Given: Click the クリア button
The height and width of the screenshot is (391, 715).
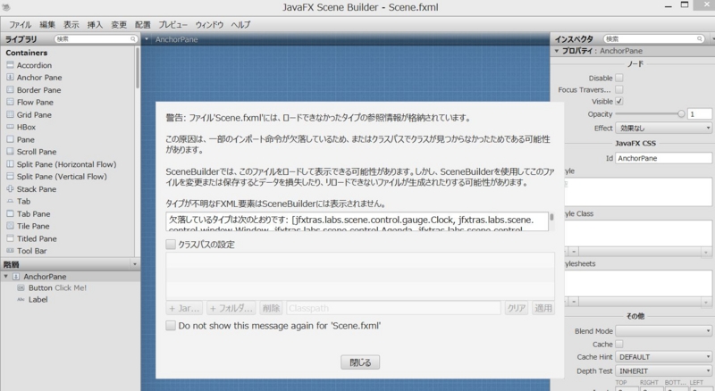Looking at the screenshot, I should (x=517, y=308).
